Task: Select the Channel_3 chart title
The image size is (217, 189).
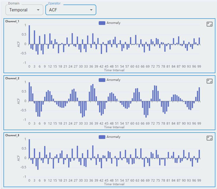Action: [x=12, y=135]
